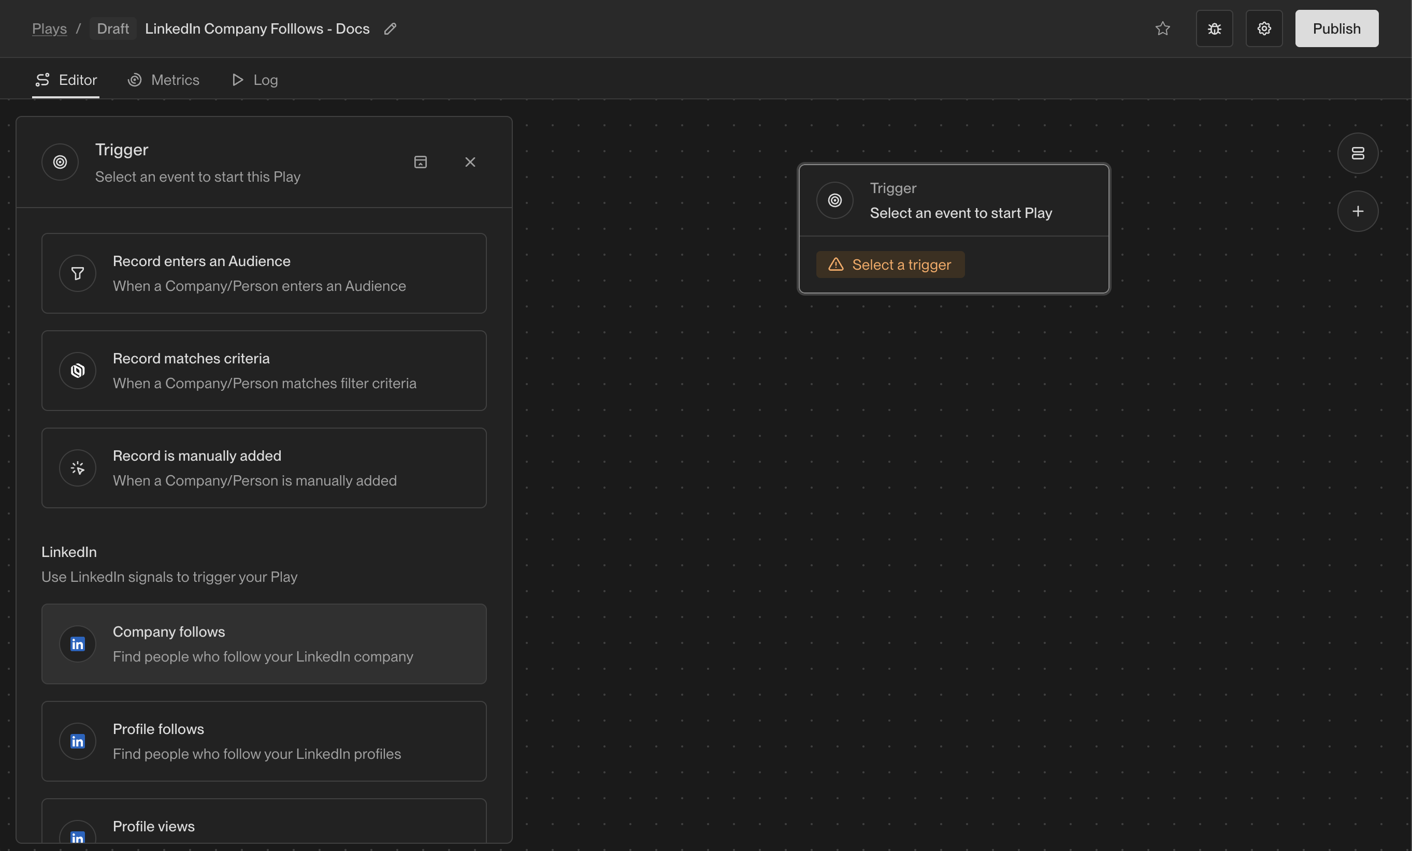Image resolution: width=1412 pixels, height=851 pixels.
Task: Open the bug debug tool
Action: tap(1214, 28)
